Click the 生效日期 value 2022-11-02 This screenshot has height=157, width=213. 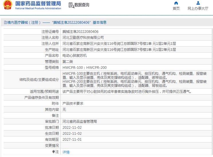click(72, 134)
